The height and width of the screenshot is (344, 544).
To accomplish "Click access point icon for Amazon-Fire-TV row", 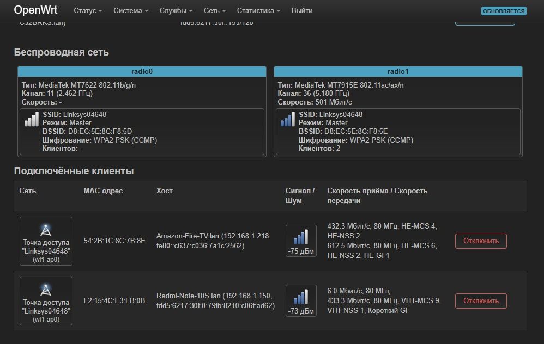I will tap(46, 230).
